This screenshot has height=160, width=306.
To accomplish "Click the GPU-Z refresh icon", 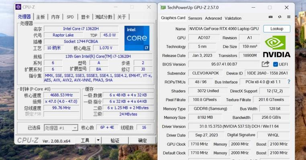I will (279, 17).
